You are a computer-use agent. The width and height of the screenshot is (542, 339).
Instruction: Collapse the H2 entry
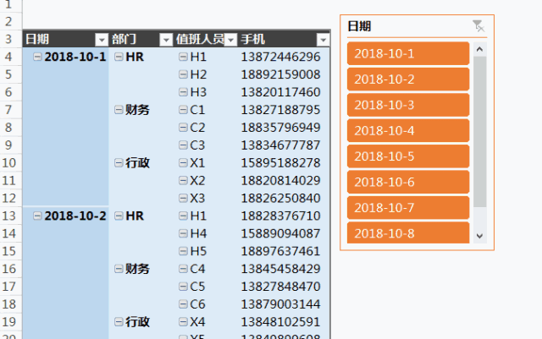(x=183, y=74)
